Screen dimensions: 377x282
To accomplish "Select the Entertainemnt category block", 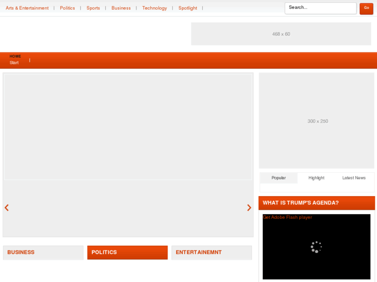I will 212,253.
